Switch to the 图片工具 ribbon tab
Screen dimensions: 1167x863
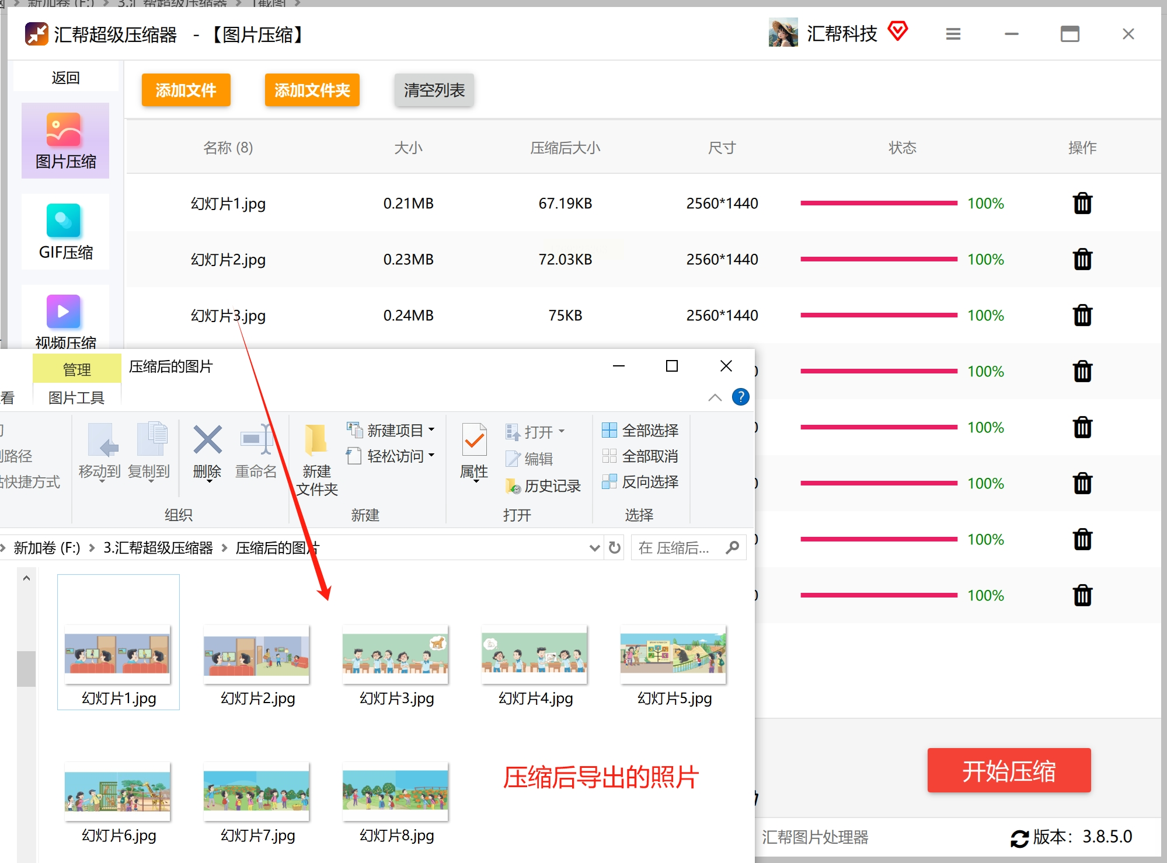pos(76,397)
